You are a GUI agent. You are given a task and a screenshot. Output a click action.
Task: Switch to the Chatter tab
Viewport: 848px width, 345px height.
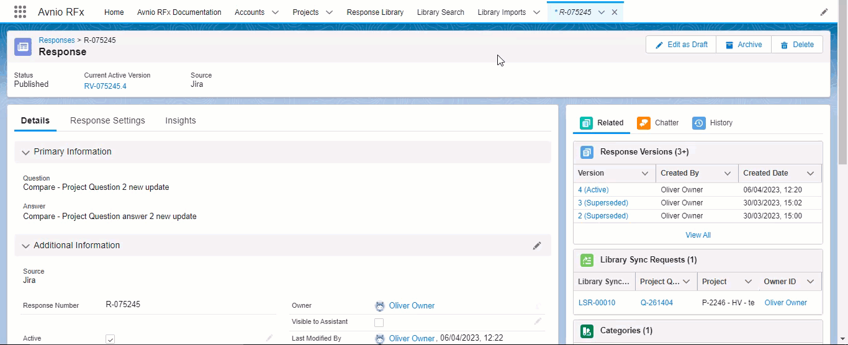658,123
